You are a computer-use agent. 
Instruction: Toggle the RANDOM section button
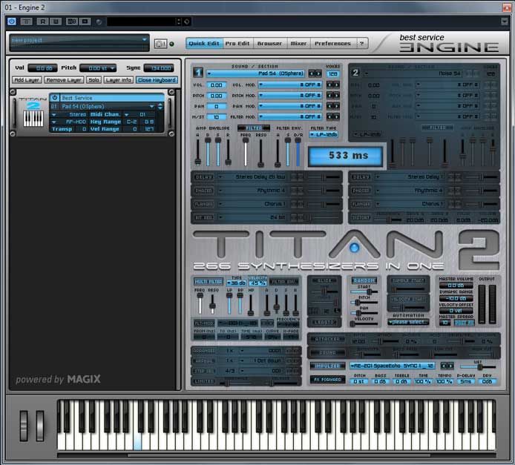(x=364, y=280)
